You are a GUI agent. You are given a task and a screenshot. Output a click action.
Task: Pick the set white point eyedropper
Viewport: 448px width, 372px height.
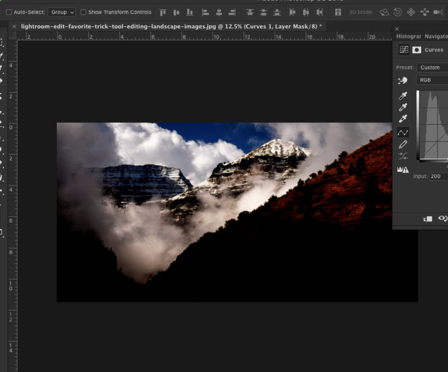[403, 118]
